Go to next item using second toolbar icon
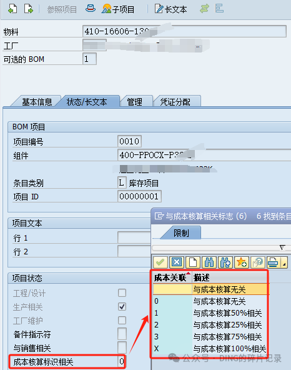Screen dimensions: 291x370 (29, 9)
